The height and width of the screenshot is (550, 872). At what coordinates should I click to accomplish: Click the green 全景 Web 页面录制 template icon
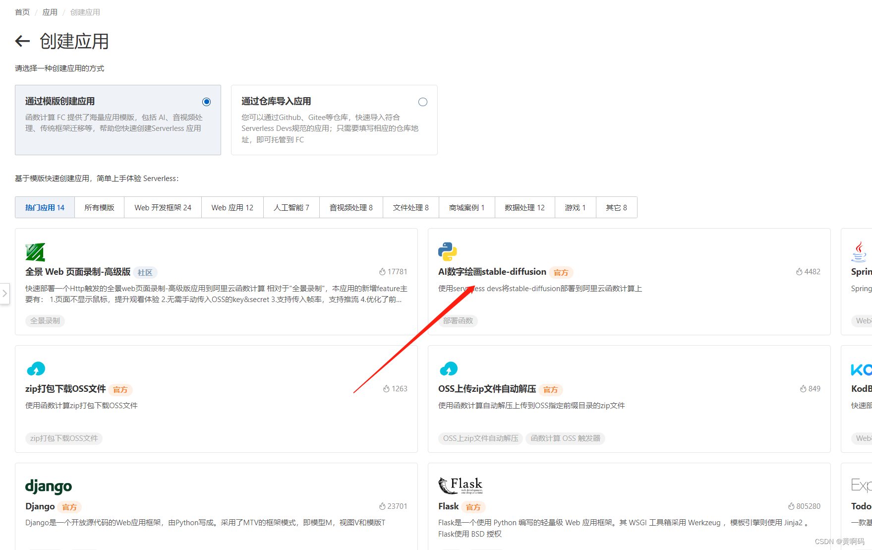[35, 252]
